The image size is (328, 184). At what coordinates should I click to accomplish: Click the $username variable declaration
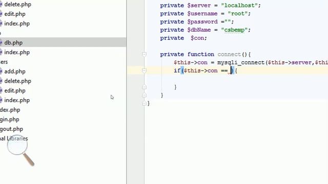pos(202,14)
